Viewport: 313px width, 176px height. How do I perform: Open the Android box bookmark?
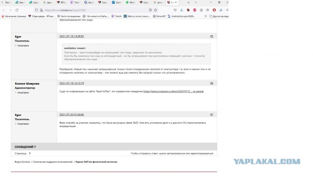(x=181, y=16)
